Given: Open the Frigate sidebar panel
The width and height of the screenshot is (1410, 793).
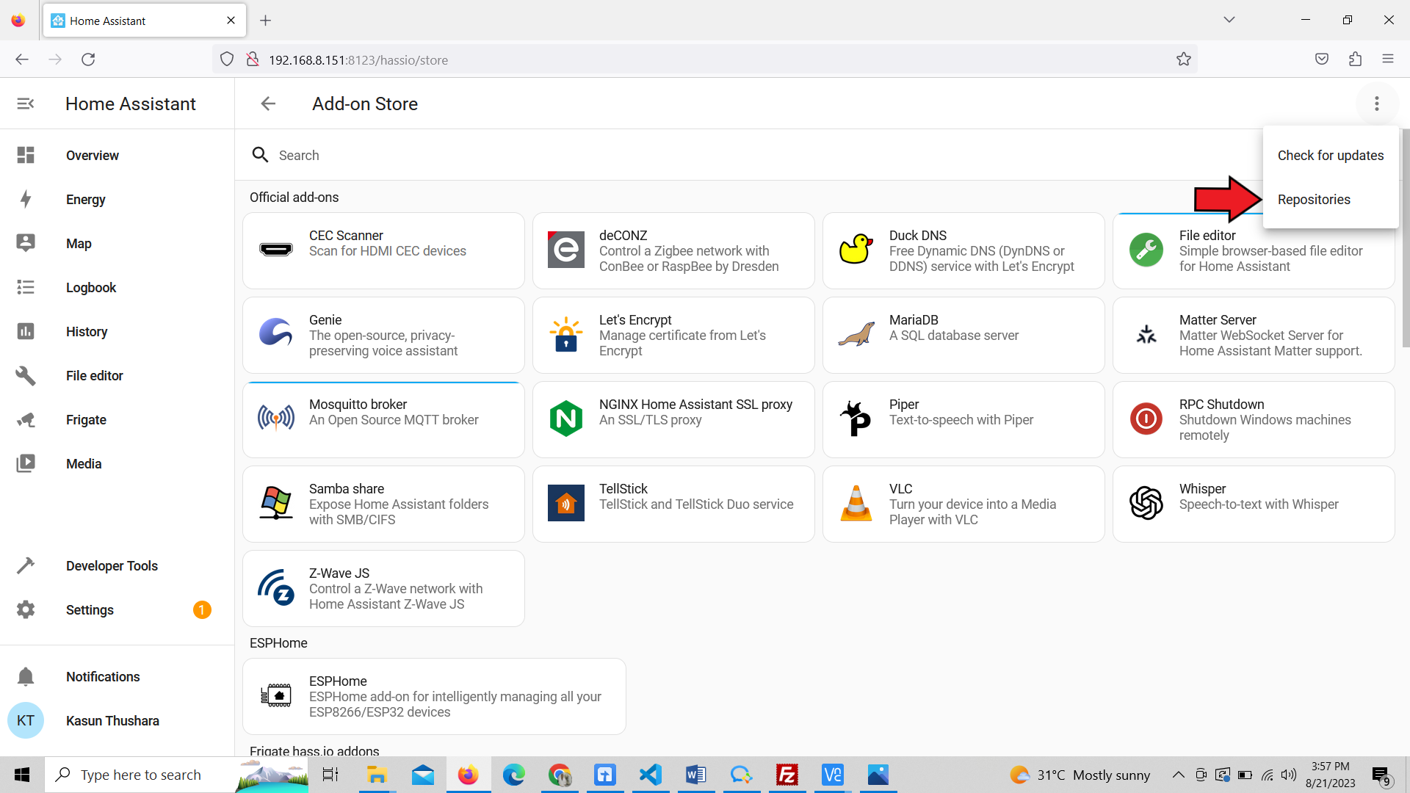Looking at the screenshot, I should click(117, 419).
